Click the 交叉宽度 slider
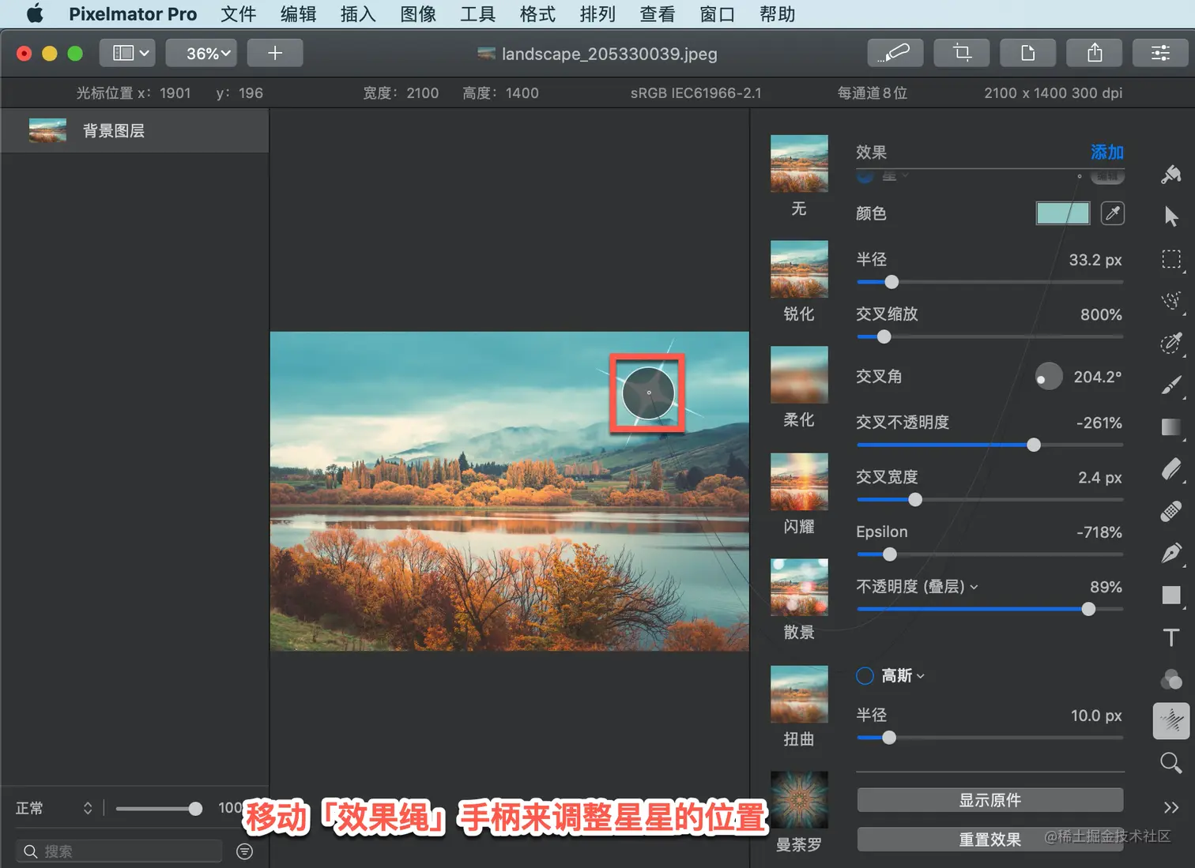Screen dimensions: 1195x868 990,500
